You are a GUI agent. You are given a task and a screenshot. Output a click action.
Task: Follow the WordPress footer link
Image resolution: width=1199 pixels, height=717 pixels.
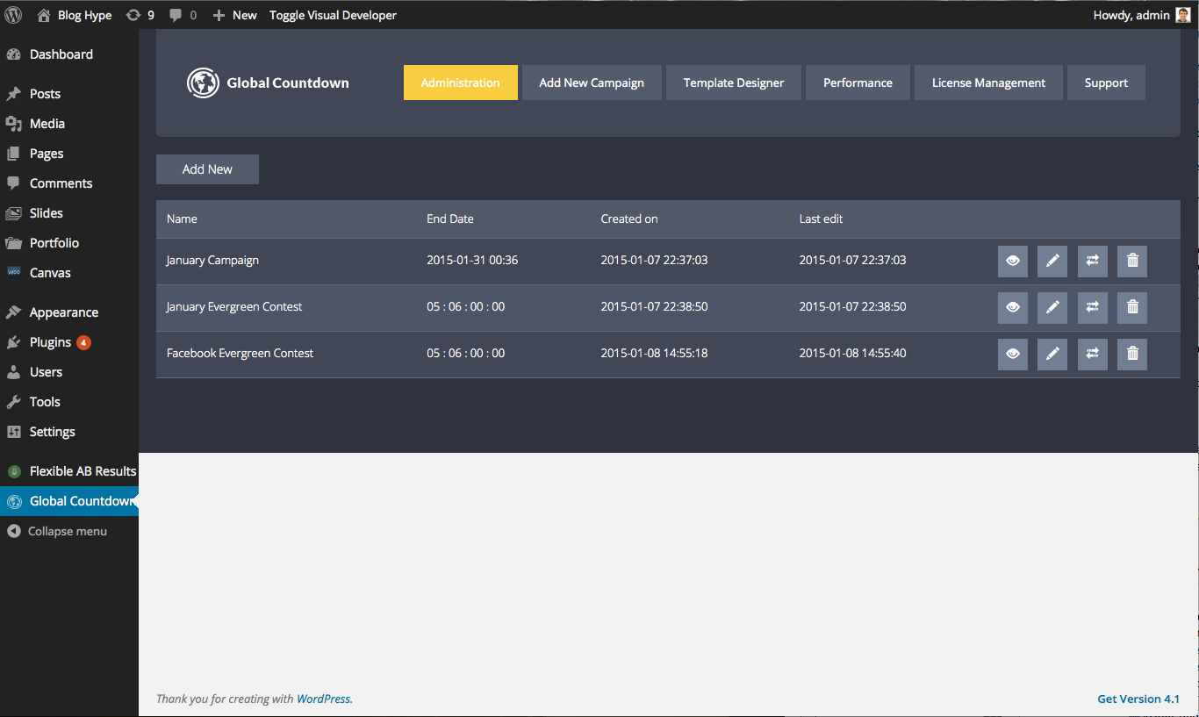(x=323, y=699)
